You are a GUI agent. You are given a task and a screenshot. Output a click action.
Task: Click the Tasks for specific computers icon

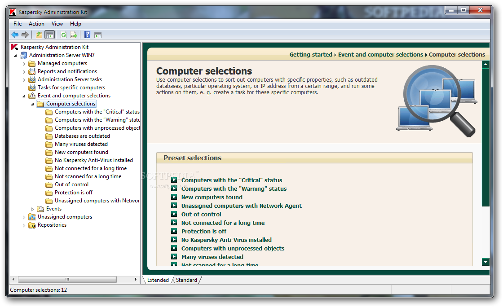[x=32, y=87]
